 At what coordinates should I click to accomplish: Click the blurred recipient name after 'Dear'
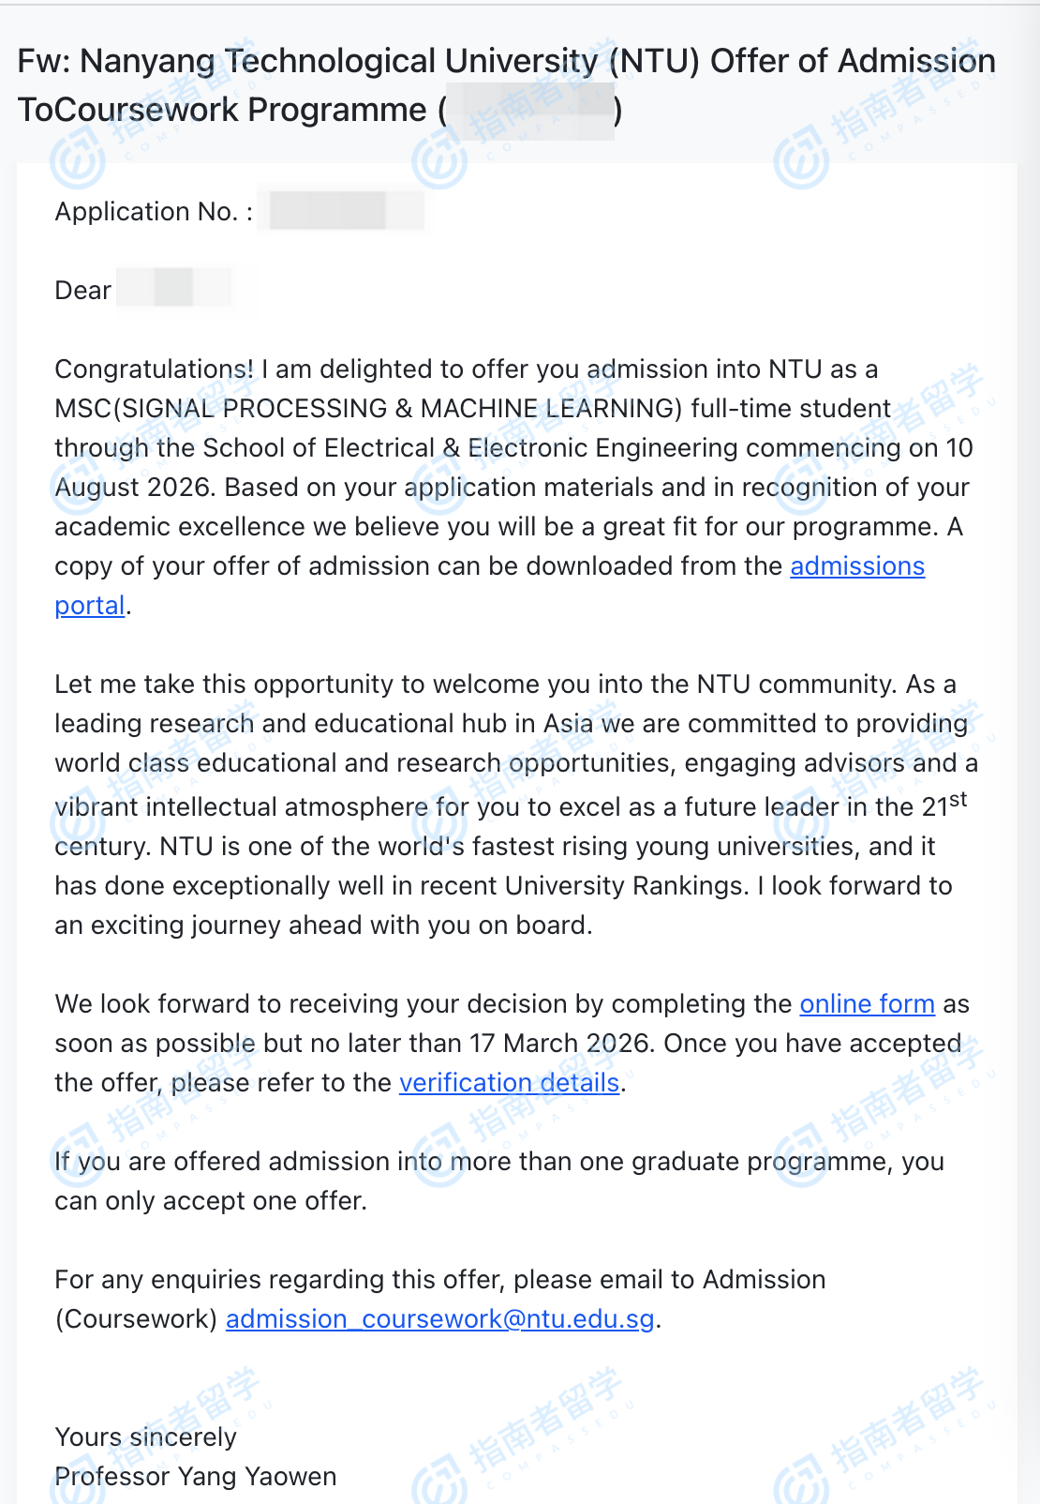pos(174,289)
